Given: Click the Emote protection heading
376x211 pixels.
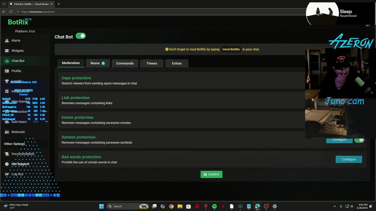Looking at the screenshot, I should tap(78, 118).
